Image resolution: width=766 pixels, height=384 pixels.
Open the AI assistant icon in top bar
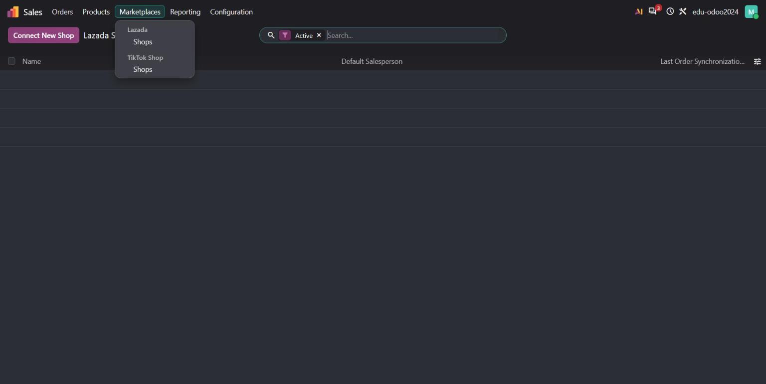coord(638,11)
